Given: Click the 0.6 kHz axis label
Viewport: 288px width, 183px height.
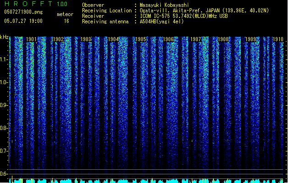Looking at the screenshot, I should (3, 174).
